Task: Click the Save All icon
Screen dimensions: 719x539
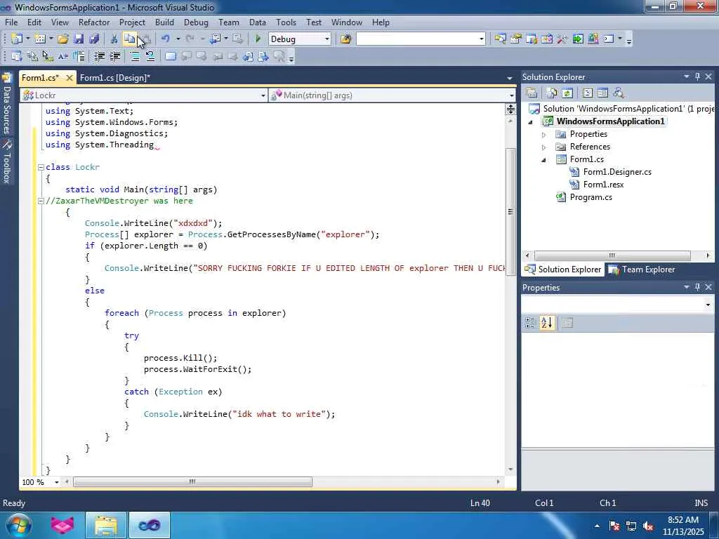Action: 94,39
